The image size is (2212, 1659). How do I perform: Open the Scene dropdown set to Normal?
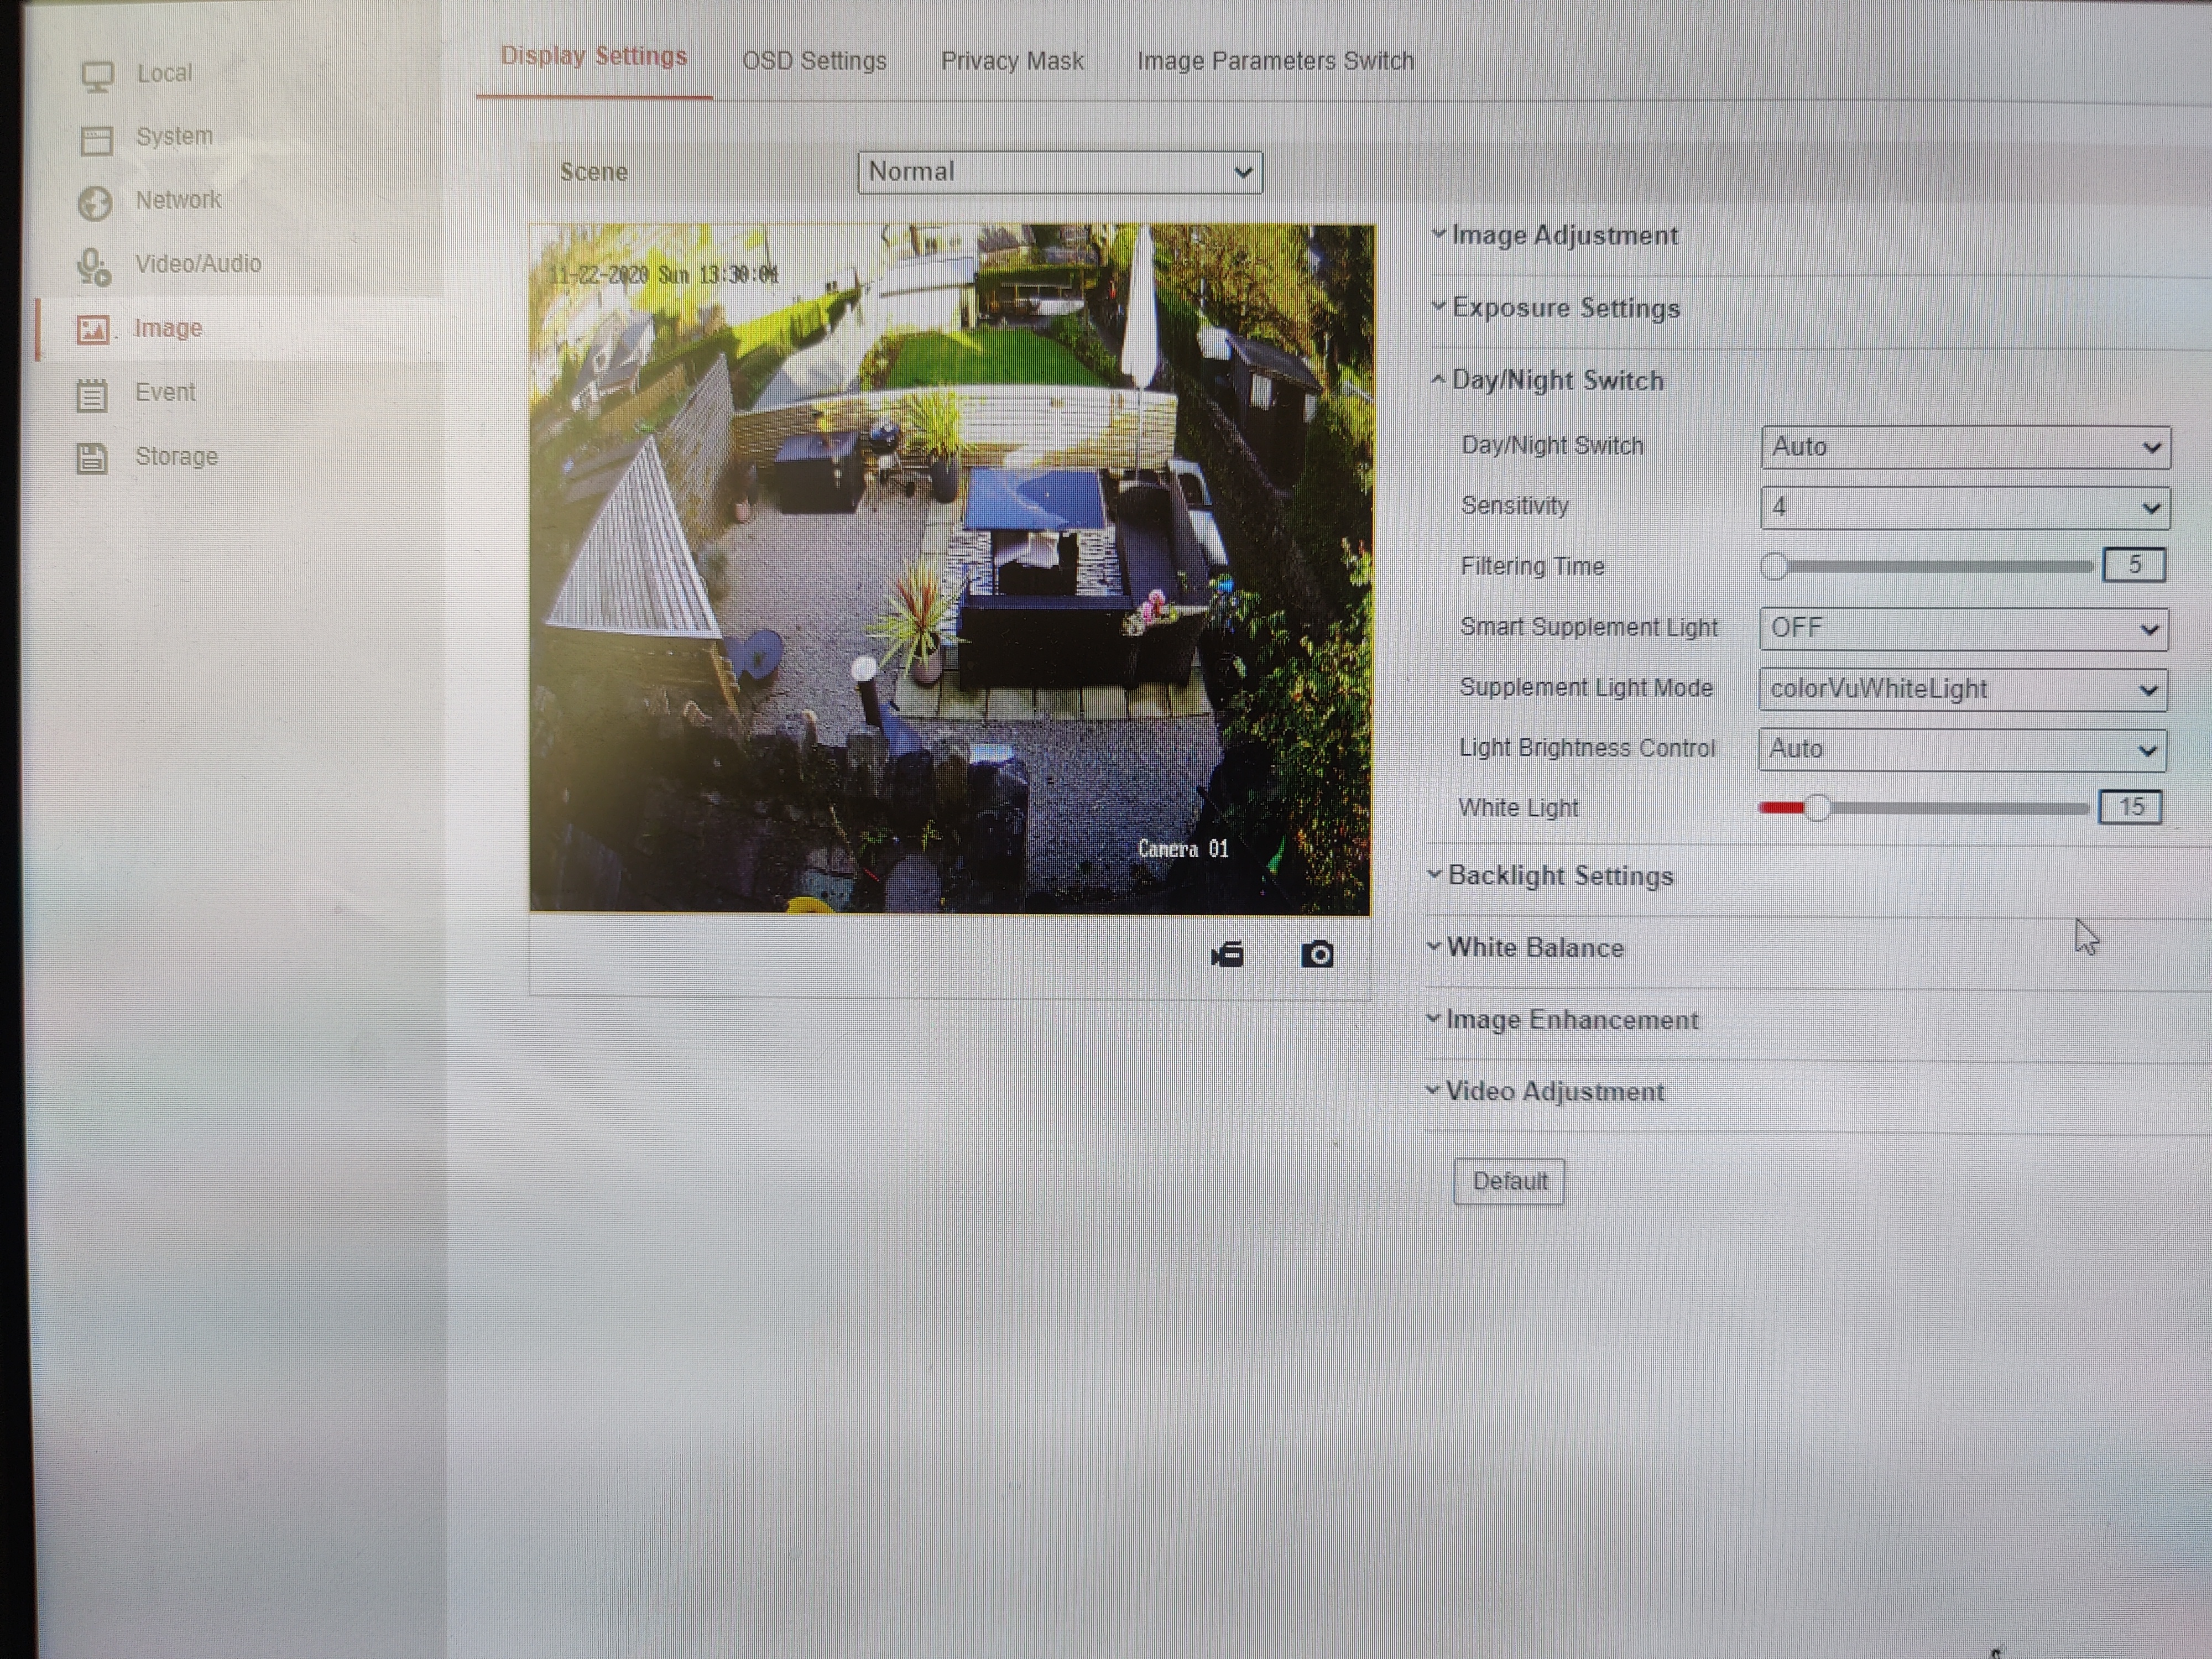[1059, 173]
